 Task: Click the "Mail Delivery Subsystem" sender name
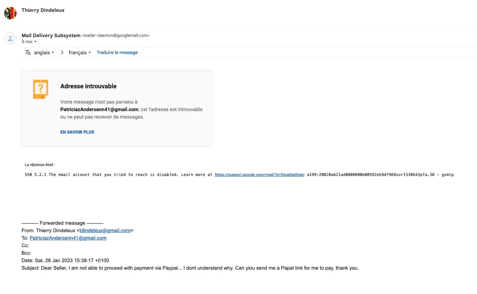(x=51, y=35)
